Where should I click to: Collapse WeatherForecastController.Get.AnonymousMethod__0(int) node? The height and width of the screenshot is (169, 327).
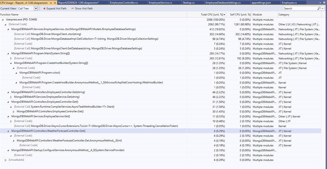[x=13, y=141]
